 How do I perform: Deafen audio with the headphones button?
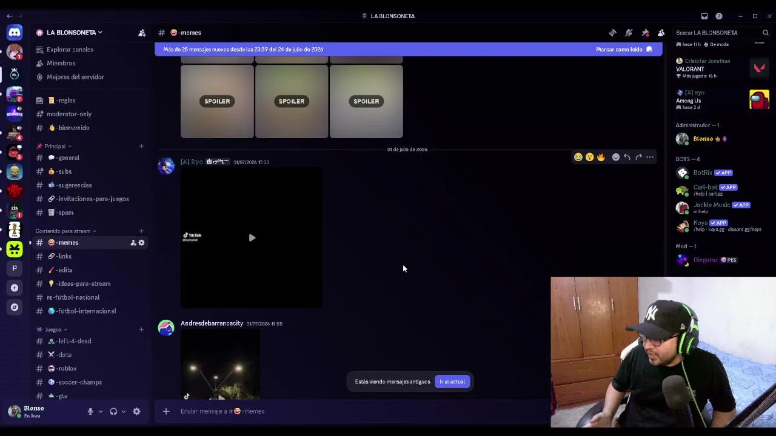coord(113,411)
